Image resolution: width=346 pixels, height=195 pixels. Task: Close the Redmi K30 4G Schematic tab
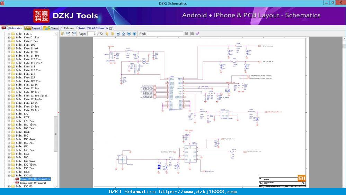[x=110, y=28]
